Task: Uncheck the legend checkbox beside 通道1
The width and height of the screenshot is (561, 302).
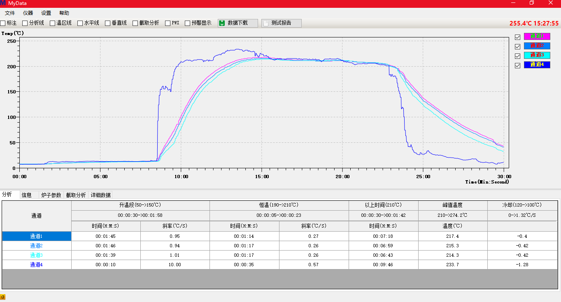Action: coord(518,37)
